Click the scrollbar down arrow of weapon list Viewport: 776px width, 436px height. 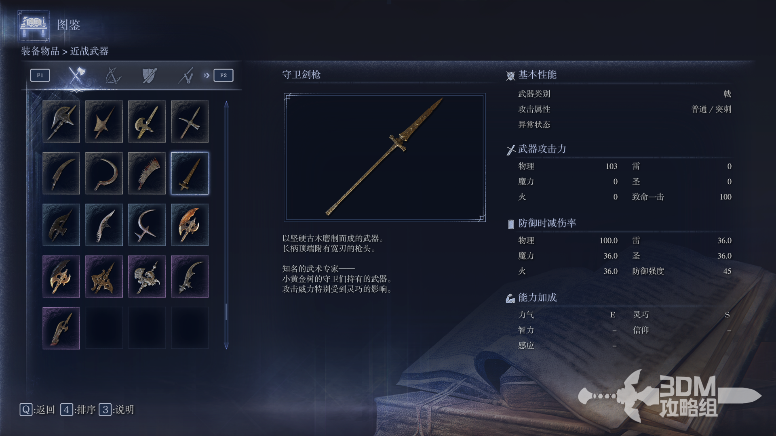(226, 346)
